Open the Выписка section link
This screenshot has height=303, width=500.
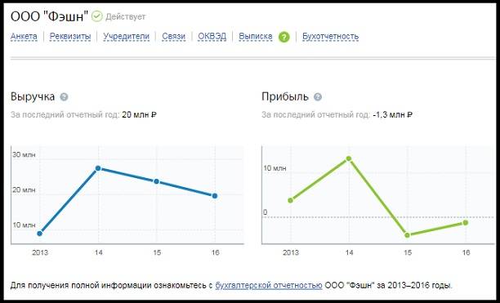(x=256, y=36)
